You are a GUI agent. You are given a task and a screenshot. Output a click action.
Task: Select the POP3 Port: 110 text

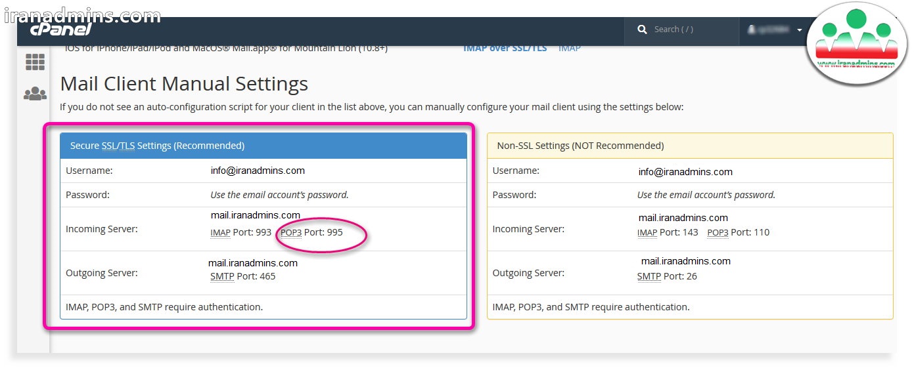738,232
